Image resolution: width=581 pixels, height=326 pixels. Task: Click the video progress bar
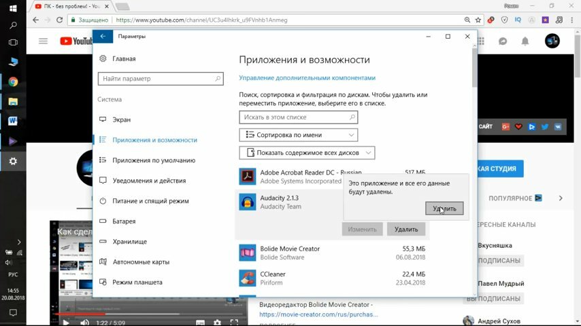(150, 314)
